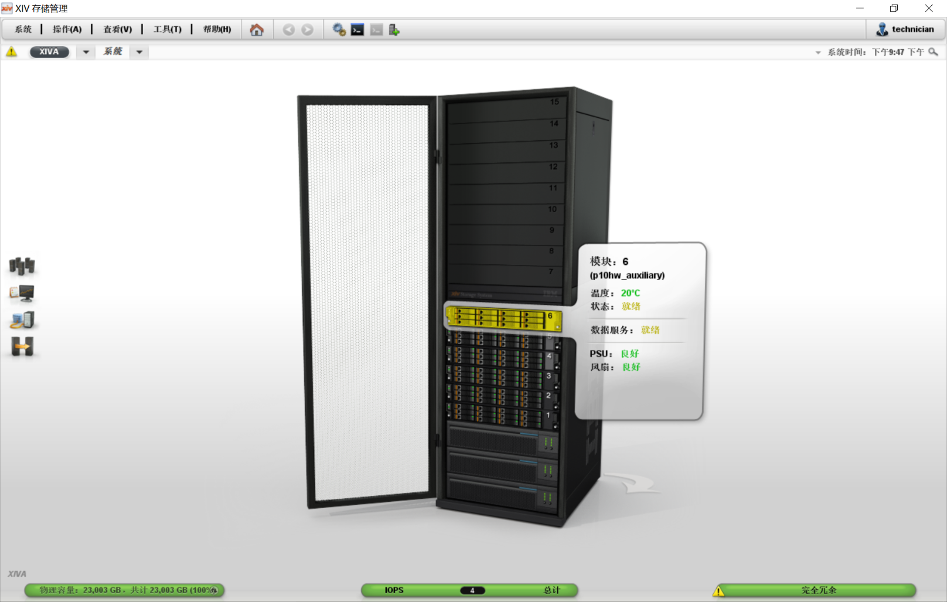
Task: Click the add system icon with green plus
Action: click(394, 30)
